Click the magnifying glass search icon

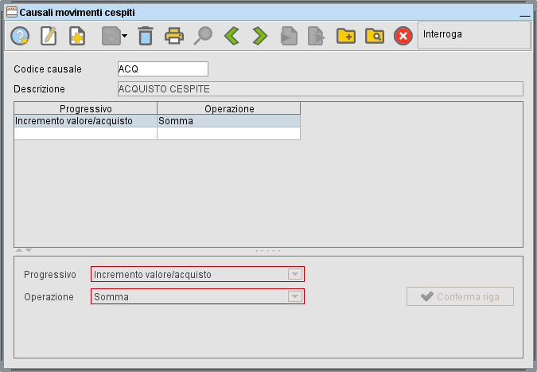point(203,36)
